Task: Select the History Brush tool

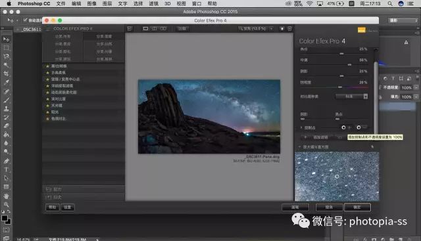Action: point(6,118)
